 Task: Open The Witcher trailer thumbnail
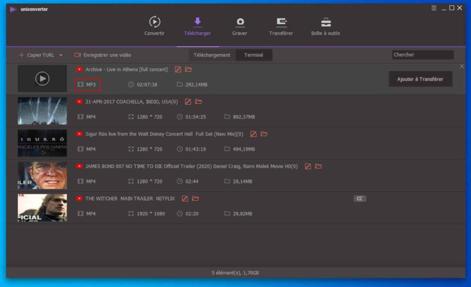(x=42, y=208)
